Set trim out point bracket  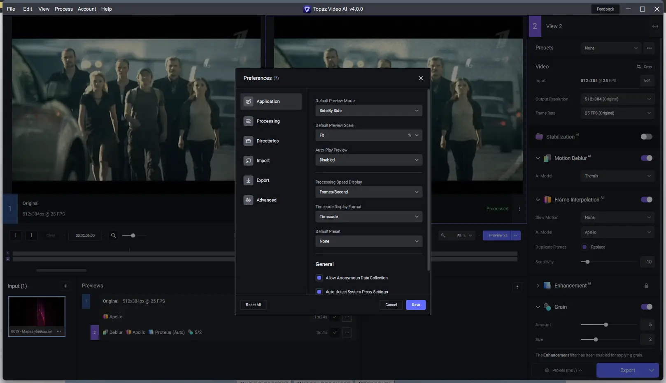coord(31,235)
